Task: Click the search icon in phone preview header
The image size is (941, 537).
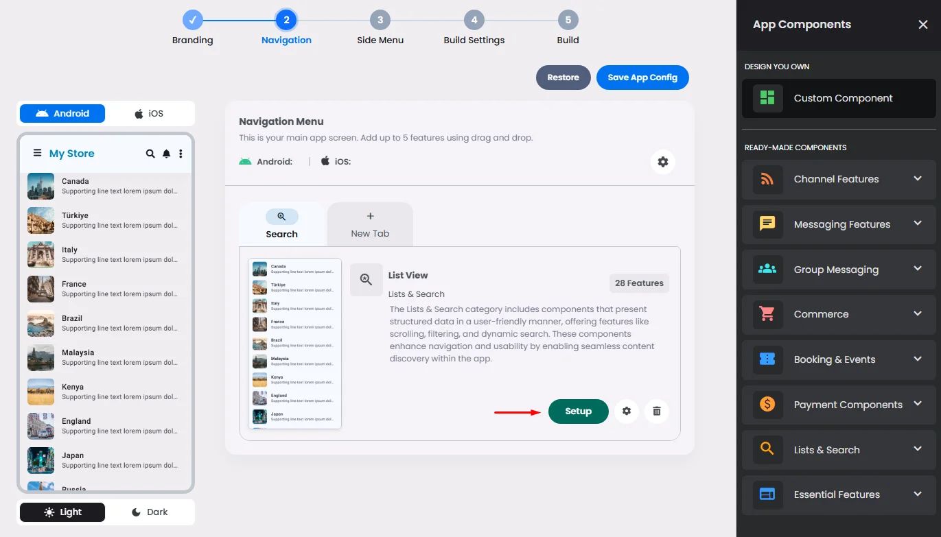Action: click(x=150, y=154)
